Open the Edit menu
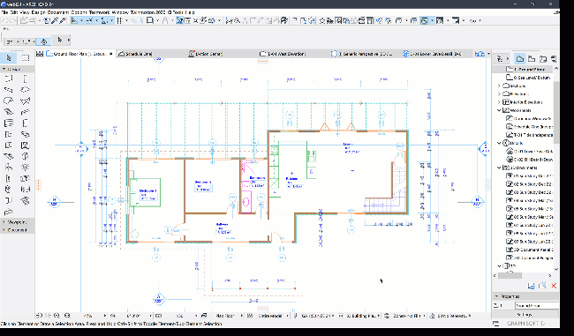Screen dimensions: 574x336 14,12
